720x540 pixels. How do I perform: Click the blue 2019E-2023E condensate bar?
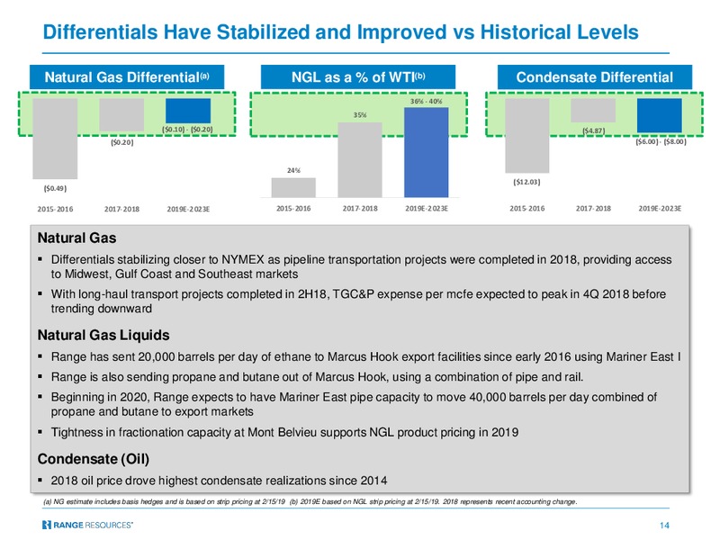[660, 115]
